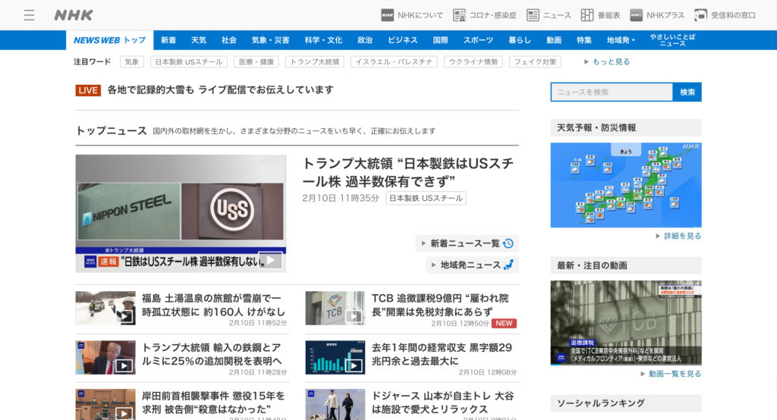
Task: Click 日本製鉄 USスチール tag under headline
Action: pos(426,198)
